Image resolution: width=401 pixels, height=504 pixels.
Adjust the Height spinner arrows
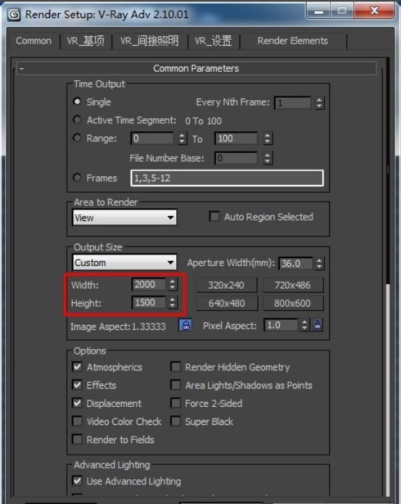(173, 302)
